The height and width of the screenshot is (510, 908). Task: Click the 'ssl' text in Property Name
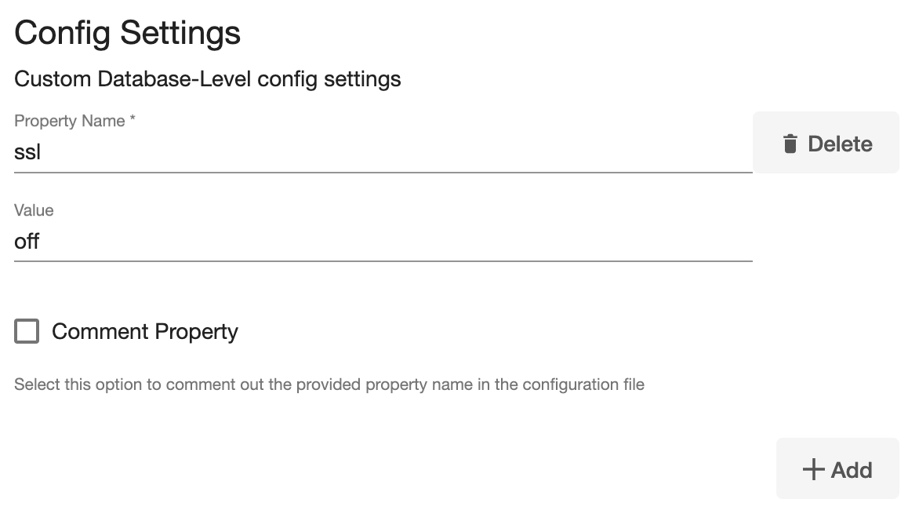pyautogui.click(x=27, y=152)
